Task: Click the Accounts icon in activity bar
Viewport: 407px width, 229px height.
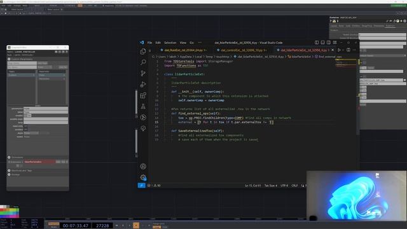Action: 143,167
